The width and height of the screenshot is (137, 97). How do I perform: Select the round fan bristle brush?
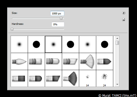[x=87, y=61]
